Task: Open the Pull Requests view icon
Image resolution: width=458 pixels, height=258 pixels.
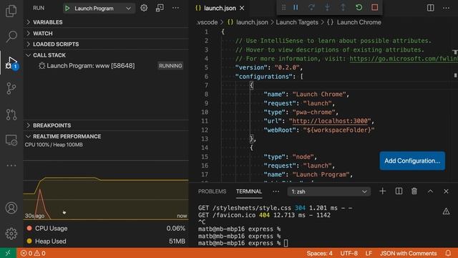Action: coord(11,115)
